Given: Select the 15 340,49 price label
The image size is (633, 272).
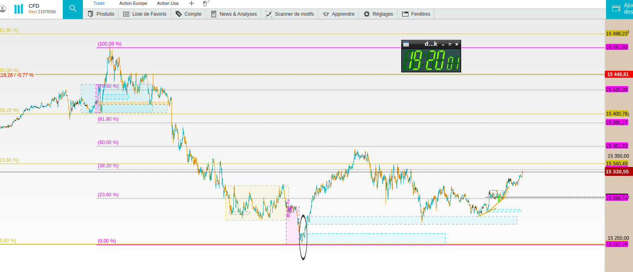Looking at the screenshot, I should point(617,163).
